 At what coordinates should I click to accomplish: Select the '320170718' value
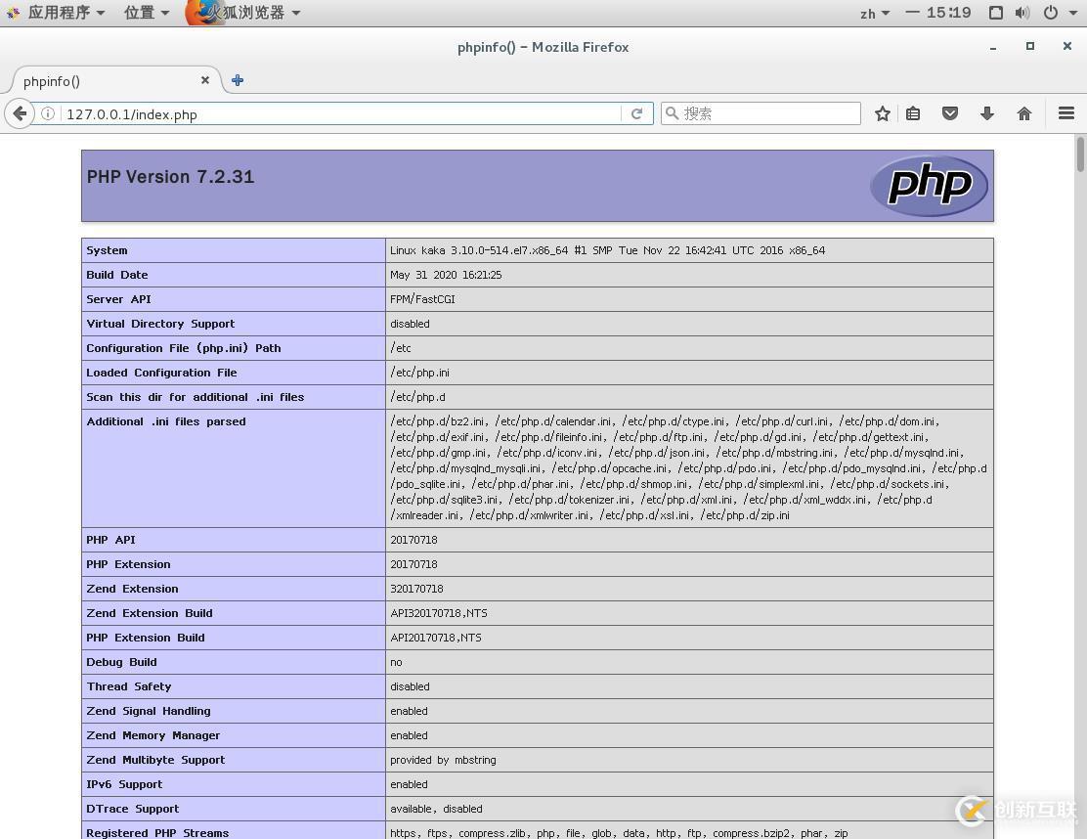pos(416,589)
